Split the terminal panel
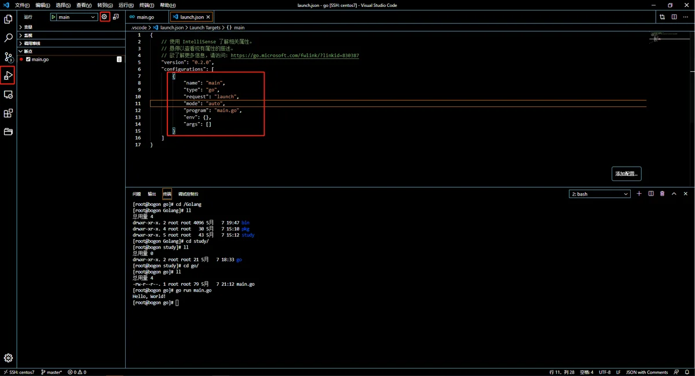Screen dimensions: 695x376 (651, 194)
